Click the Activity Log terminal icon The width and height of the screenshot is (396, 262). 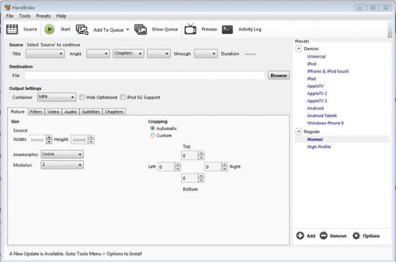point(227,29)
